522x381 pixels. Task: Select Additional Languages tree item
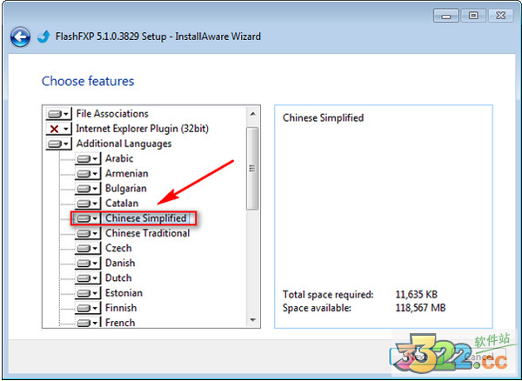(x=124, y=144)
